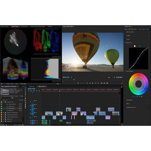Click Mark Out in Program monitor

(x=84, y=83)
